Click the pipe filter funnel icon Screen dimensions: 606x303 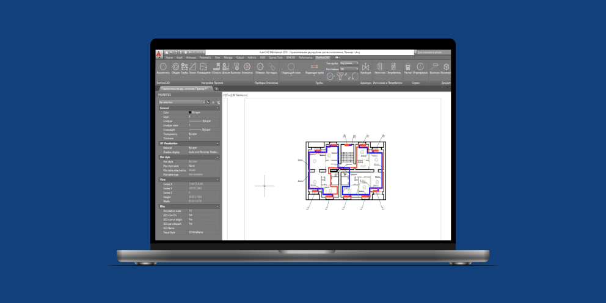click(340, 76)
